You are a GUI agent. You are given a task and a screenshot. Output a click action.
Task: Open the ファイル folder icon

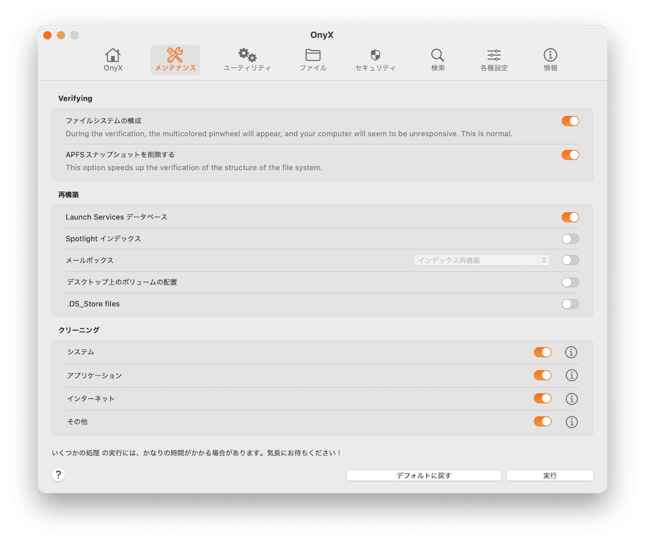pos(313,55)
